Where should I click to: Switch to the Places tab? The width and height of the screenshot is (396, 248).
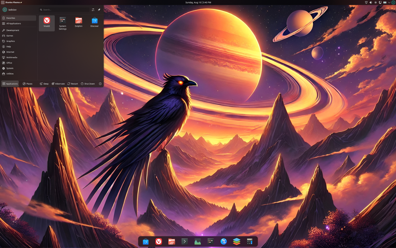click(28, 84)
